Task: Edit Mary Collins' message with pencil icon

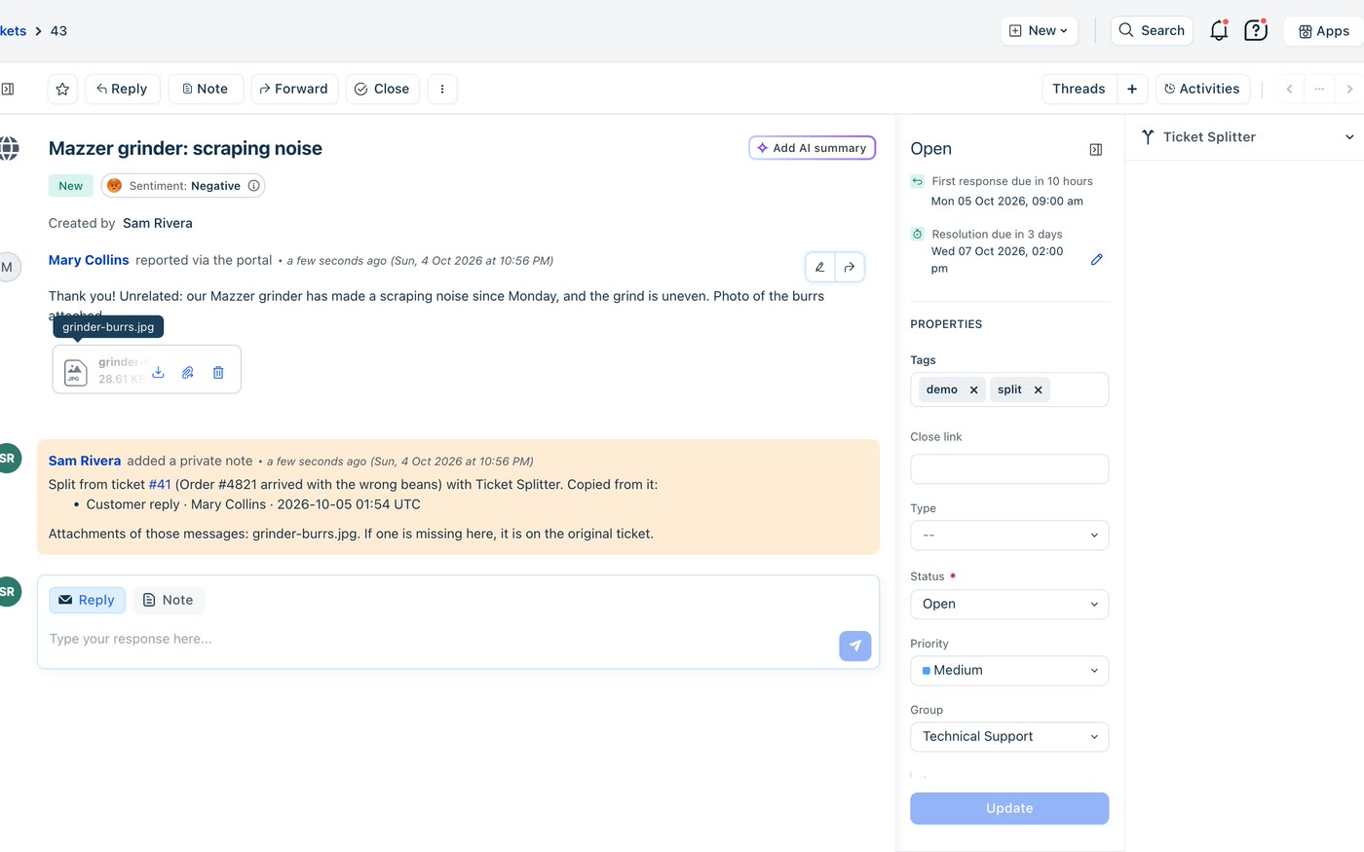Action: pyautogui.click(x=820, y=267)
